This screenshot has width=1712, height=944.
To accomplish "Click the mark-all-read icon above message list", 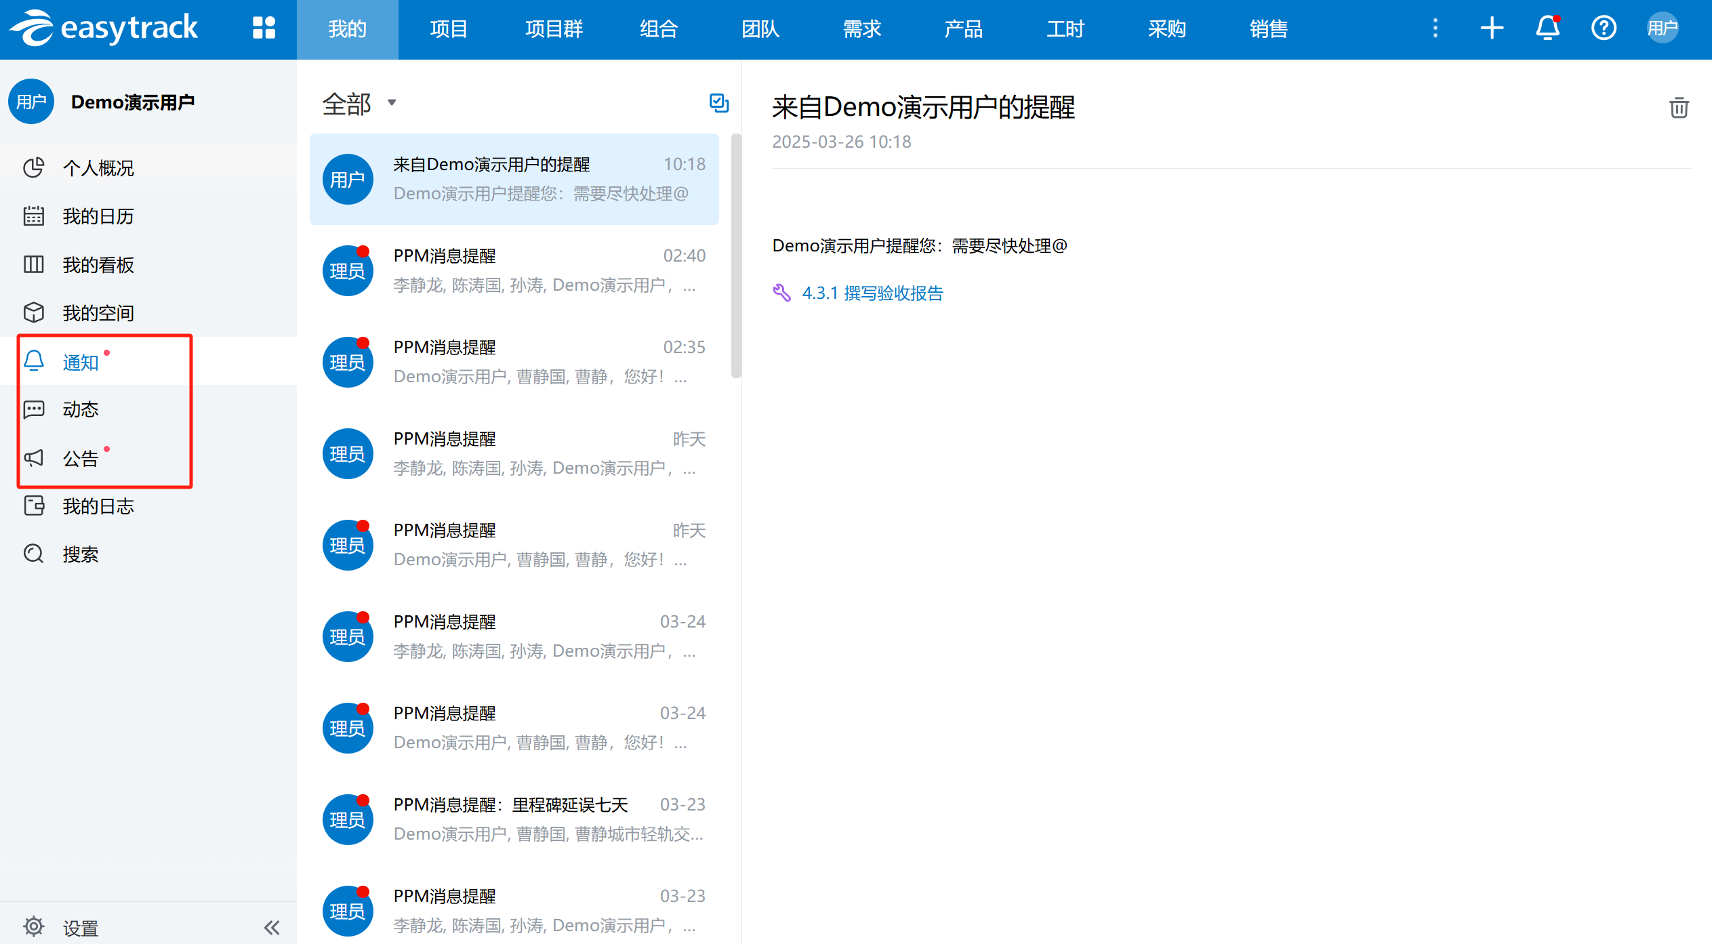I will point(718,103).
